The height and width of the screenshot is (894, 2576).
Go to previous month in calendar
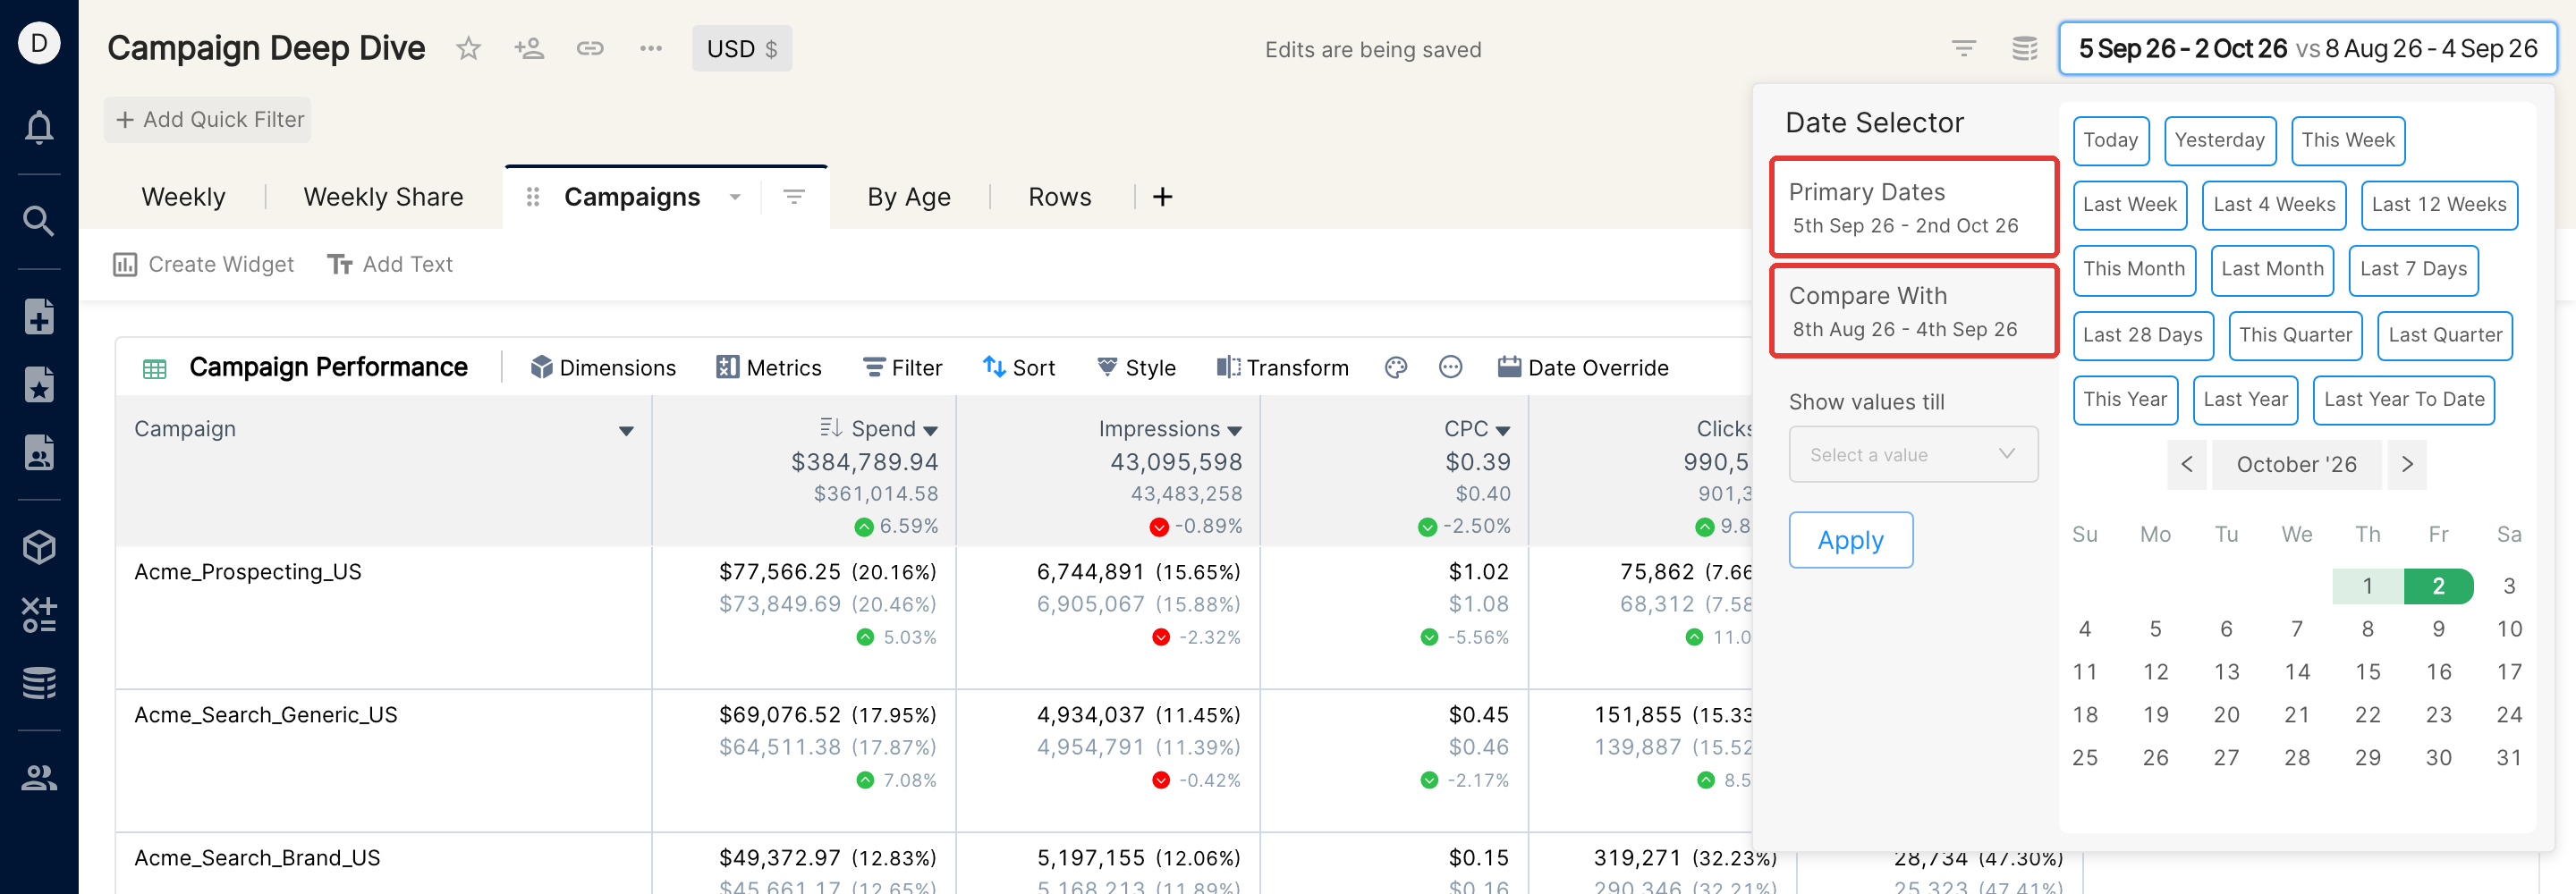tap(2187, 464)
